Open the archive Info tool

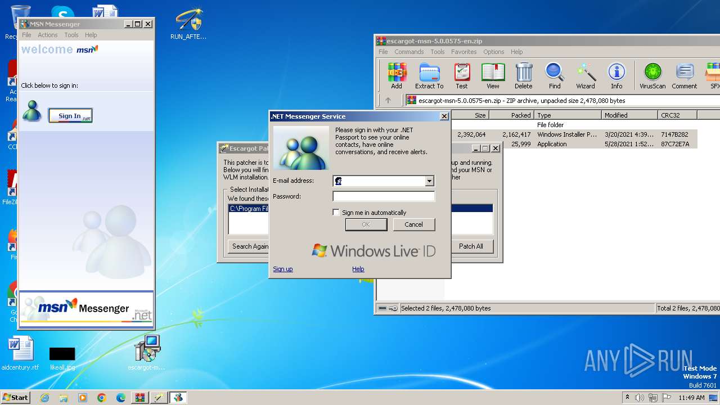pyautogui.click(x=616, y=76)
